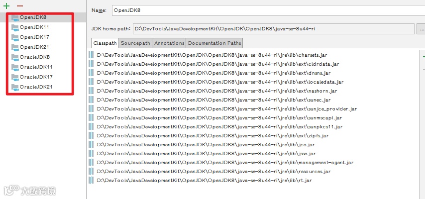Click the archive icon beside sunec.jar
The width and height of the screenshot is (425, 199).
pyautogui.click(x=91, y=99)
